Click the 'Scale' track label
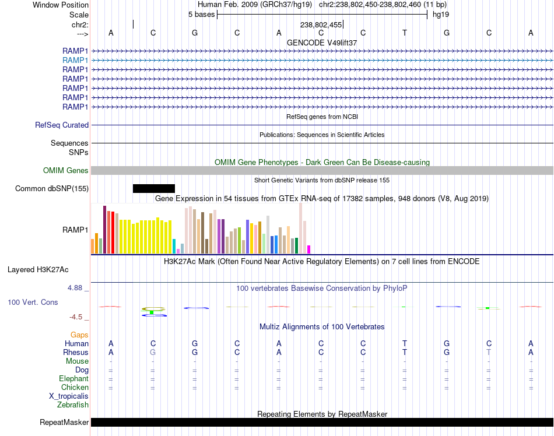 point(79,15)
